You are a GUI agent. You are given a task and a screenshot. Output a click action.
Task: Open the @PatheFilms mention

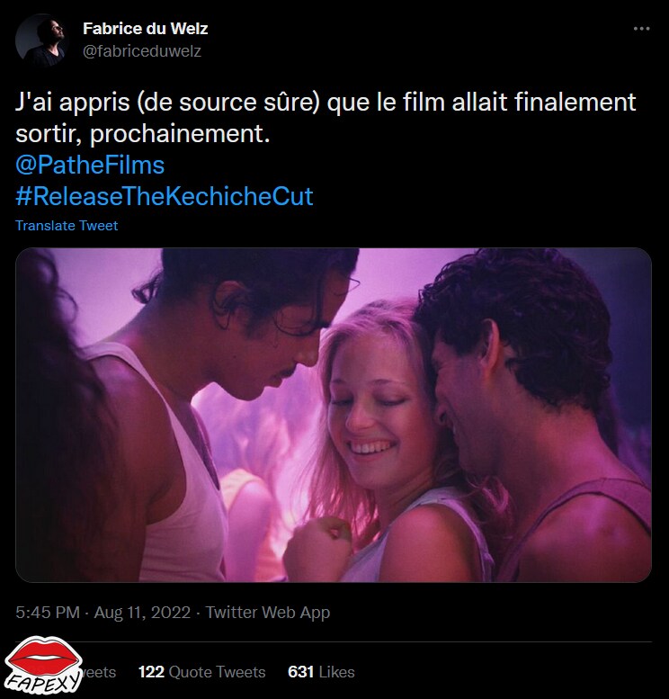[90, 165]
